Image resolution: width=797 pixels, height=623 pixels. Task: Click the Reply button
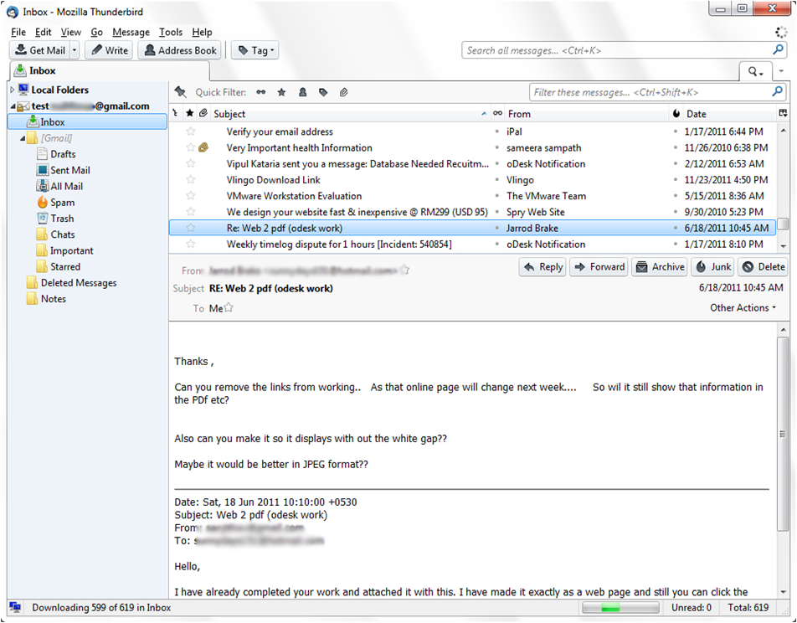coord(542,267)
